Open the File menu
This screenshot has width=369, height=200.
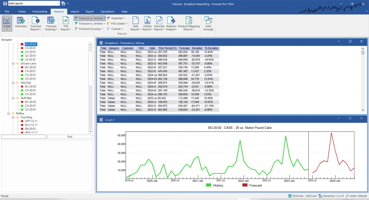(x=7, y=11)
